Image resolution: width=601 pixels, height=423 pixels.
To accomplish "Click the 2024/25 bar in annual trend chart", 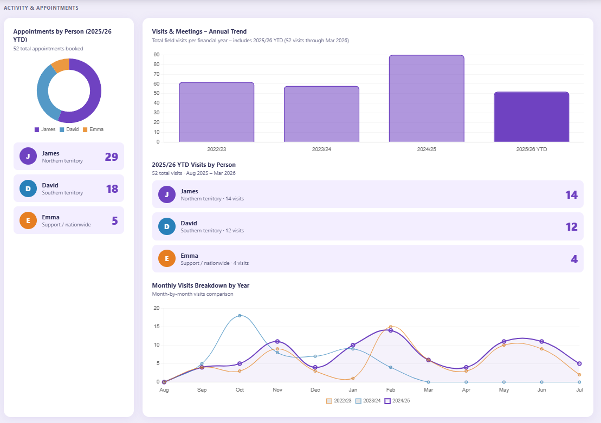I will pyautogui.click(x=426, y=97).
